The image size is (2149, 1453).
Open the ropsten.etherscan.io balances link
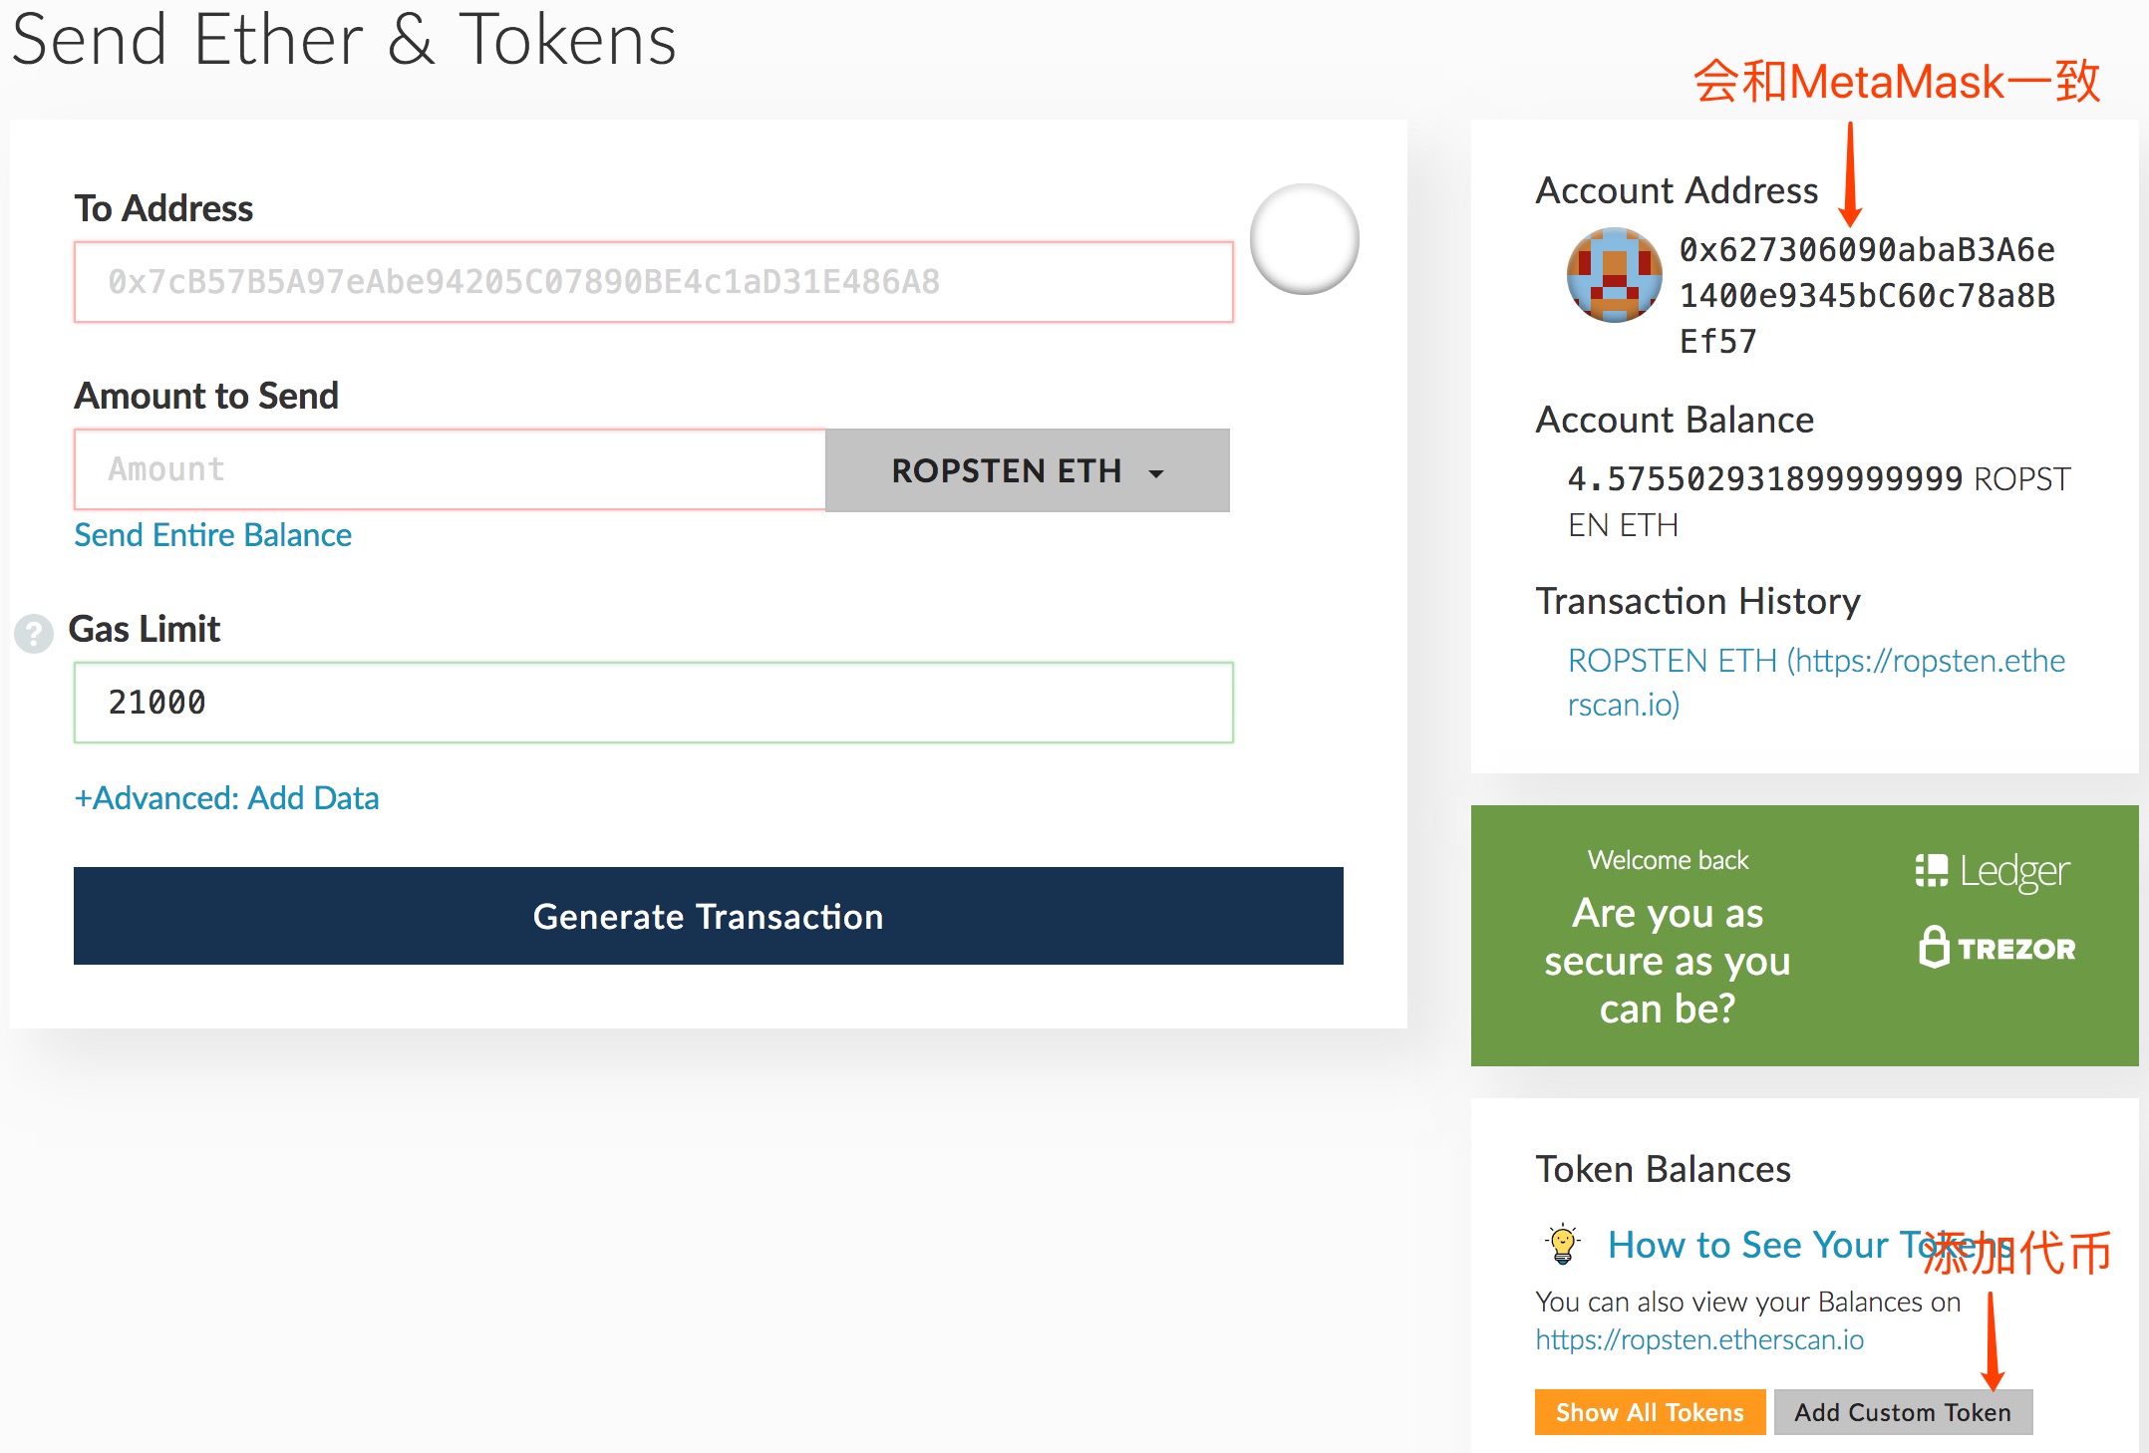click(1699, 1339)
